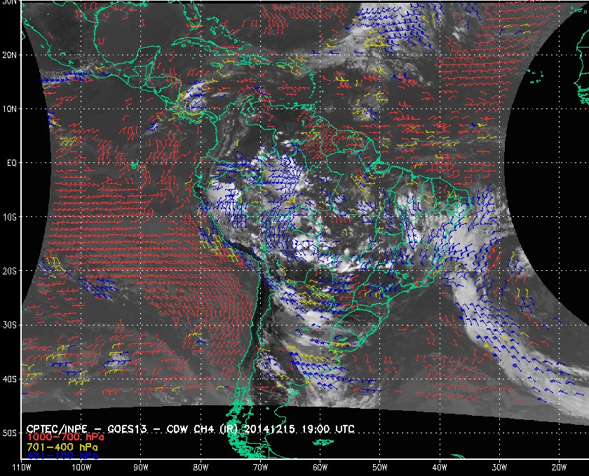Select the 60W longitude label

[x=320, y=468]
